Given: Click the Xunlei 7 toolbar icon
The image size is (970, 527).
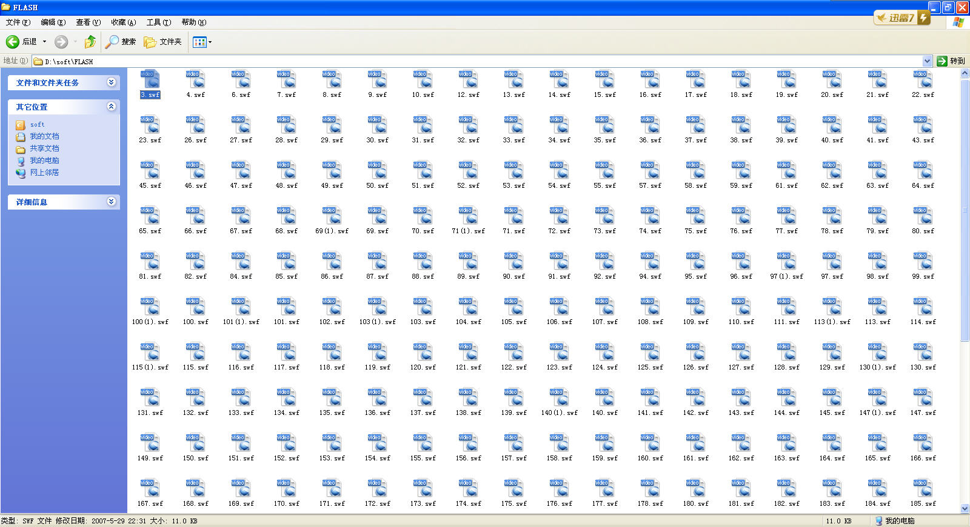Looking at the screenshot, I should tap(901, 18).
